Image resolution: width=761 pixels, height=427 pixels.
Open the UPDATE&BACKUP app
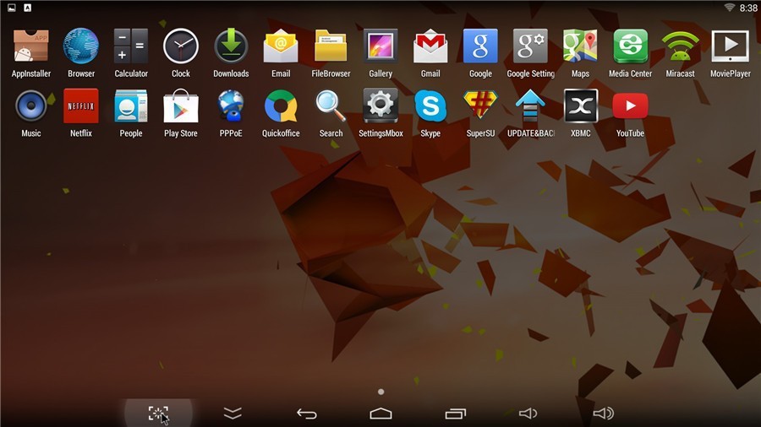(530, 106)
